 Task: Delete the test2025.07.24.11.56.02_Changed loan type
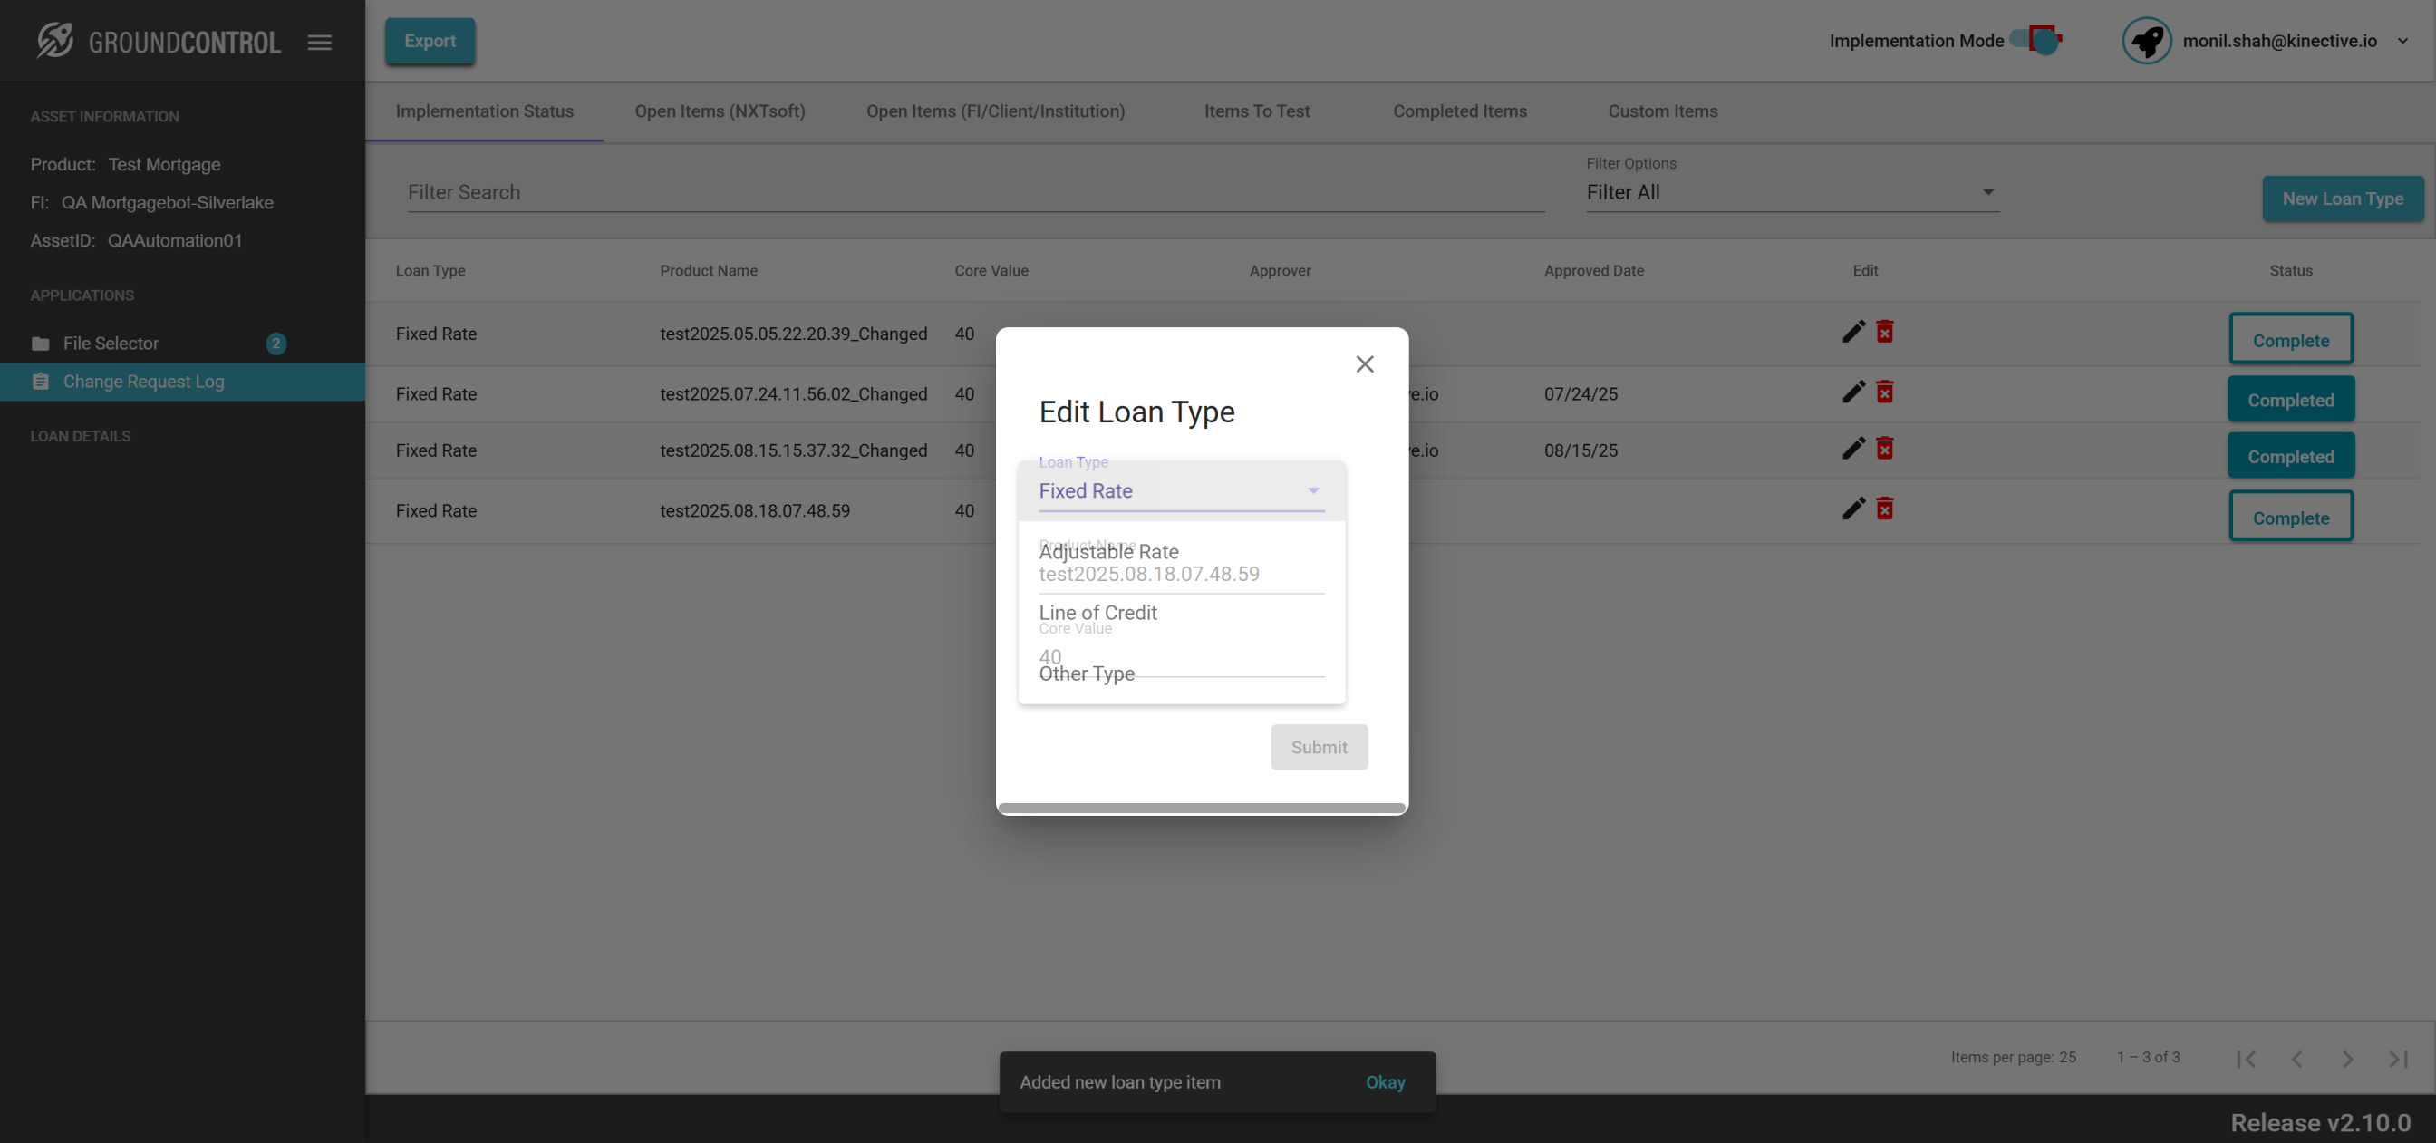tap(1885, 392)
